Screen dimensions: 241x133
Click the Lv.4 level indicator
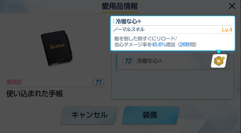point(227,30)
